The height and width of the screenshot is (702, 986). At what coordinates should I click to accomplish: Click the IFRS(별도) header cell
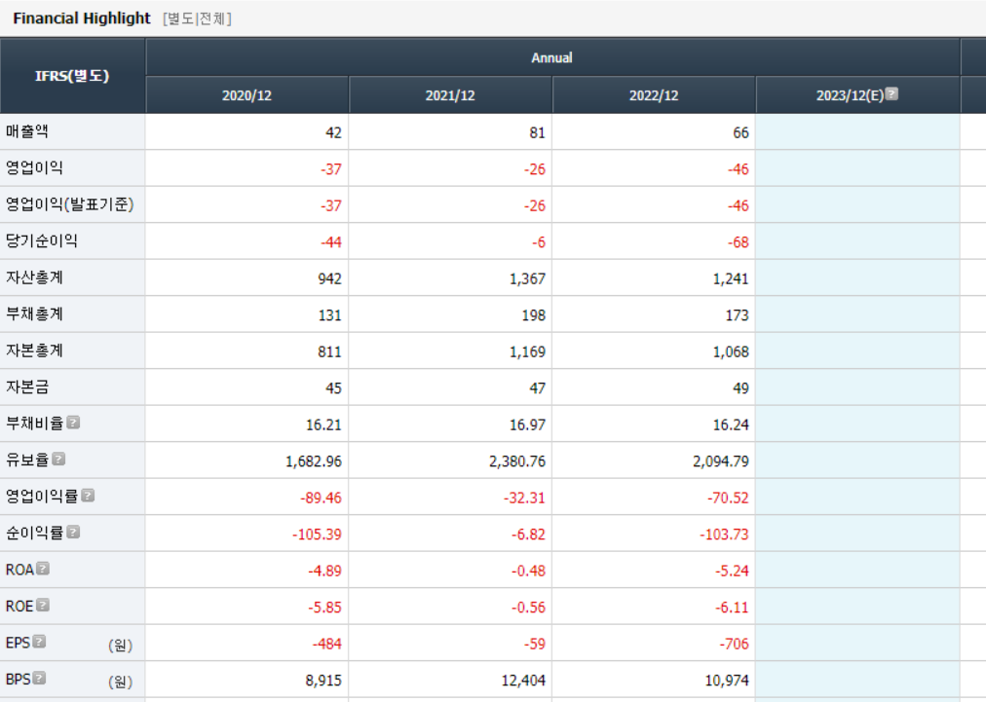pyautogui.click(x=72, y=76)
